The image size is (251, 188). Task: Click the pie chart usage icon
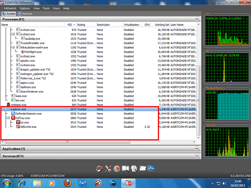(x=117, y=168)
